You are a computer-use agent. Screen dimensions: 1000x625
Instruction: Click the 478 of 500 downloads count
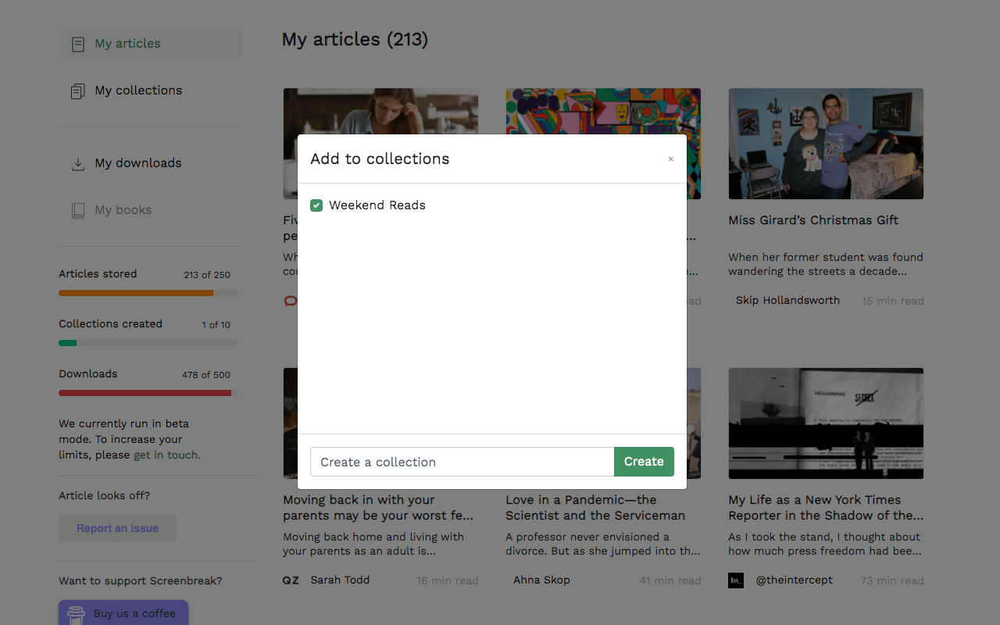pos(206,375)
